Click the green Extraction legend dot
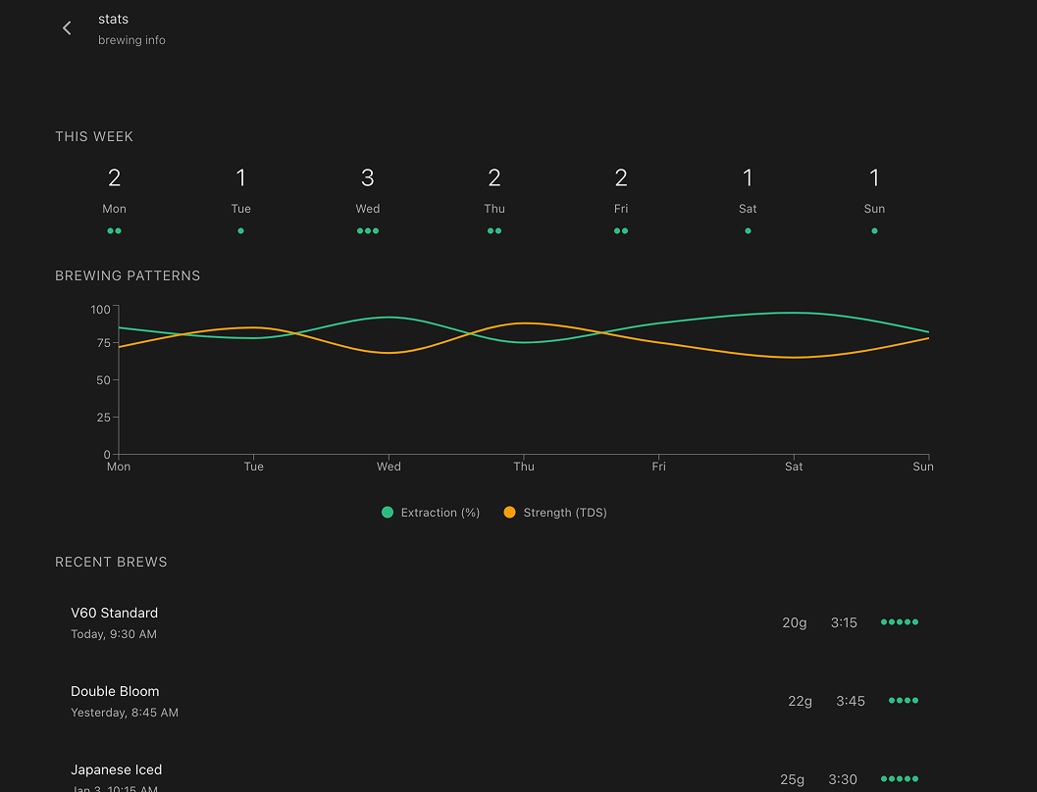The image size is (1037, 792). point(388,512)
